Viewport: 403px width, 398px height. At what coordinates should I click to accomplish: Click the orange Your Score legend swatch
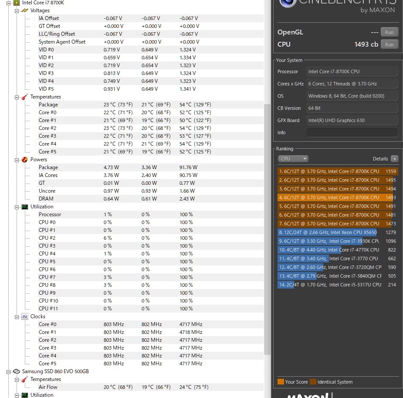coord(281,382)
